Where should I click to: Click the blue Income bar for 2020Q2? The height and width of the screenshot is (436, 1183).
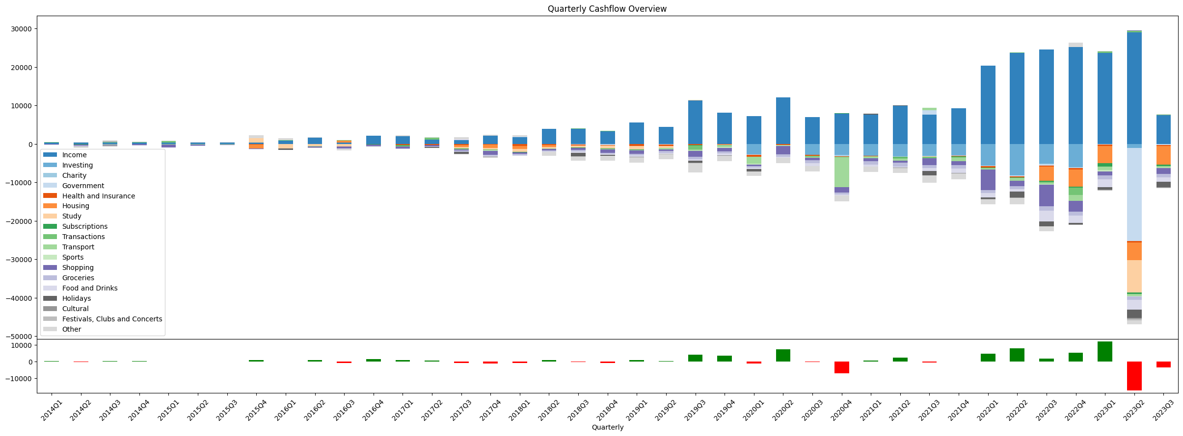tap(783, 121)
